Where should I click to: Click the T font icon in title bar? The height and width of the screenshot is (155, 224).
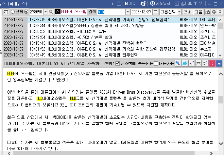click(196, 4)
